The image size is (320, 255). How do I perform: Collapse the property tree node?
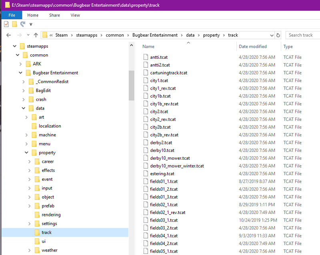[x=26, y=153]
